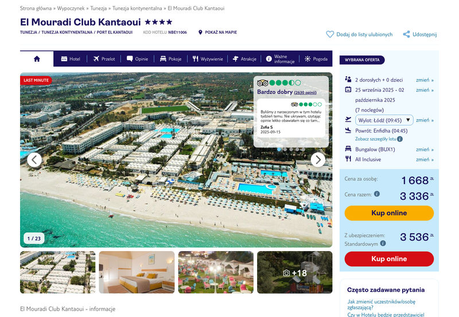
Task: Go to previous photo with left arrow
Action: [x=34, y=160]
